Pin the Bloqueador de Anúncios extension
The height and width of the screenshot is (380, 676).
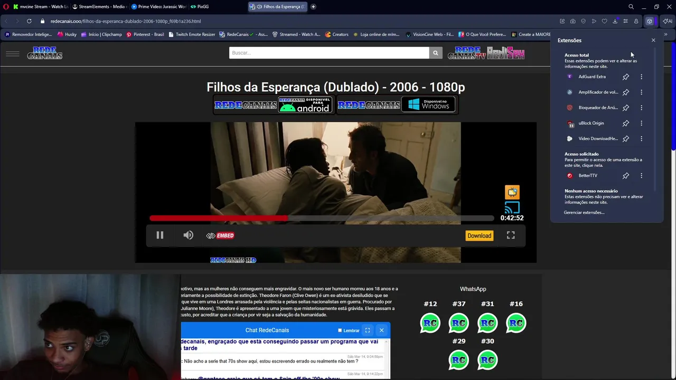click(626, 108)
